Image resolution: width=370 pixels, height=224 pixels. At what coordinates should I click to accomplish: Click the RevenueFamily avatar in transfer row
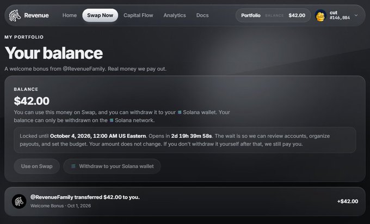(x=19, y=201)
